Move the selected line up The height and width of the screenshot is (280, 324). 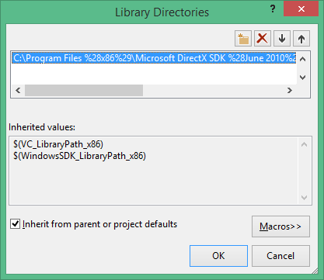301,39
